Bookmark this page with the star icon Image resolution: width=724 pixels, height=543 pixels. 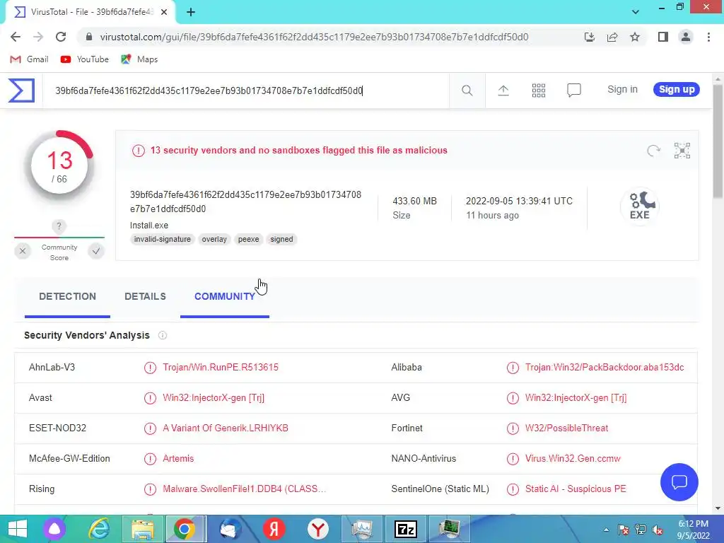(635, 37)
